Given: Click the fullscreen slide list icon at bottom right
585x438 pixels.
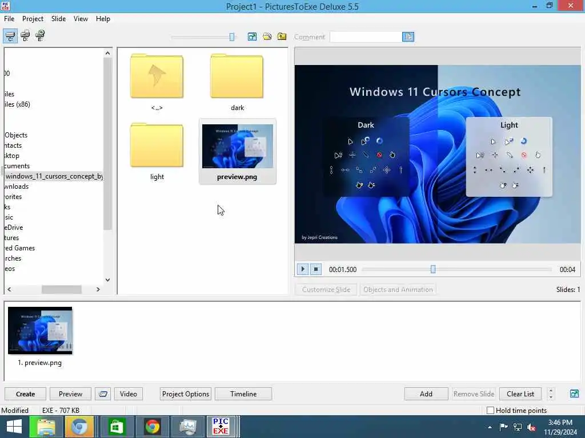Looking at the screenshot, I should tap(575, 394).
